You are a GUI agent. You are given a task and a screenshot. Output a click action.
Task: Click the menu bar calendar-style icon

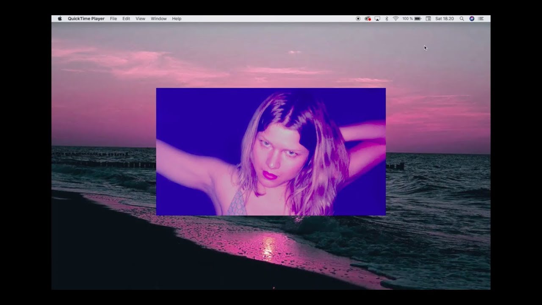pyautogui.click(x=428, y=19)
